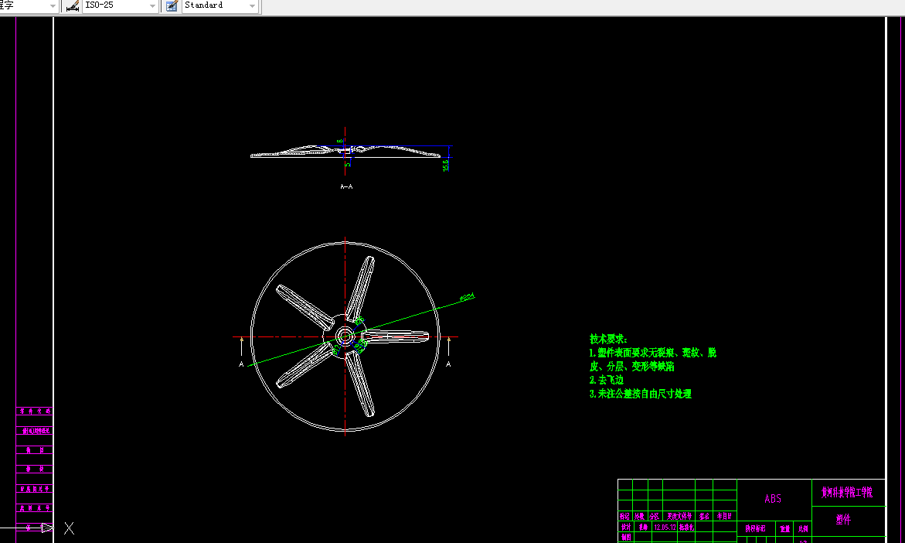Select the 重量 cell in title block

[x=785, y=528]
